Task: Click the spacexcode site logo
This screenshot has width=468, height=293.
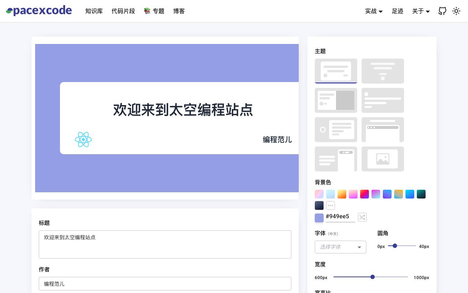Action: [x=39, y=11]
